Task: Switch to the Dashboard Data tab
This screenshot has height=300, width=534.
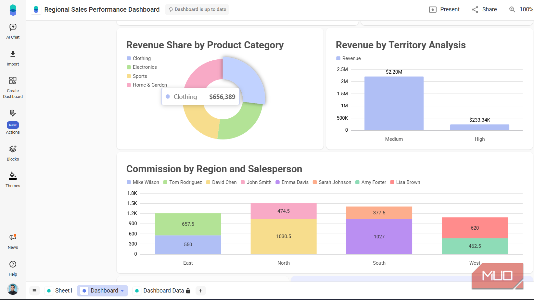Action: (162, 291)
